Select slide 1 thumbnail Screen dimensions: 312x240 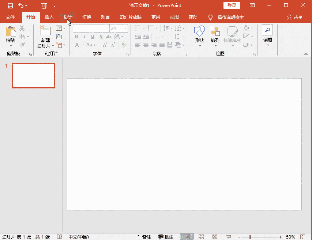(x=33, y=76)
